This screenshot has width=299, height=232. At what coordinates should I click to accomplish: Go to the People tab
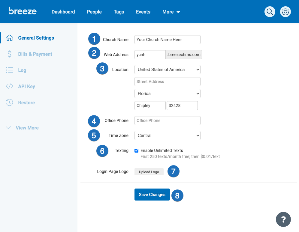[94, 12]
